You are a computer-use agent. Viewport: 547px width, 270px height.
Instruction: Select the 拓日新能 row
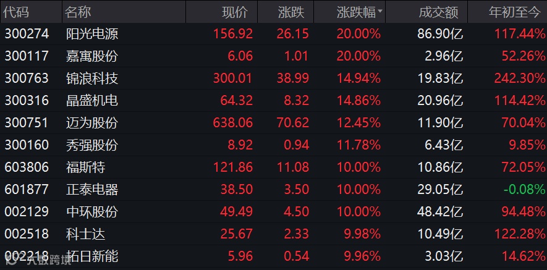click(273, 256)
